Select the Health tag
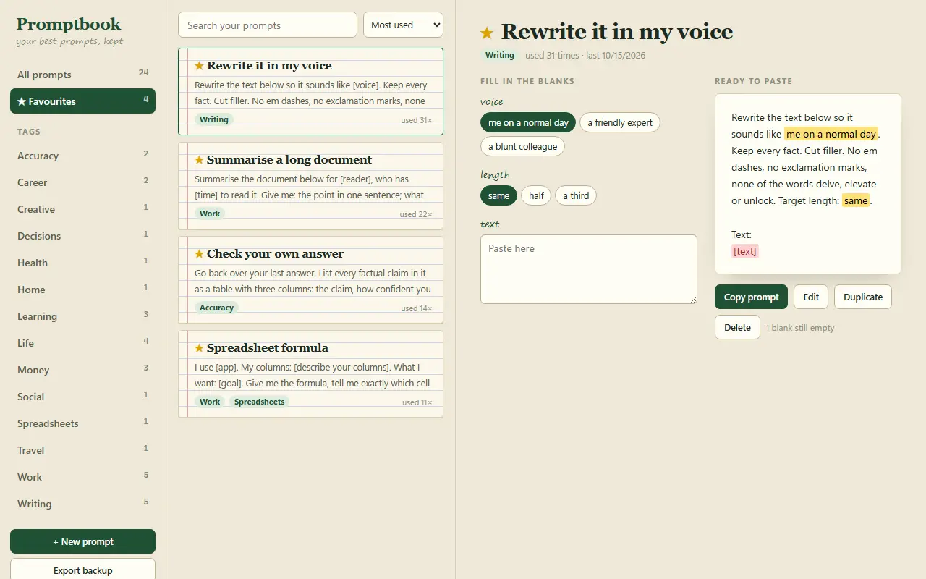The height and width of the screenshot is (579, 926). tap(82, 263)
